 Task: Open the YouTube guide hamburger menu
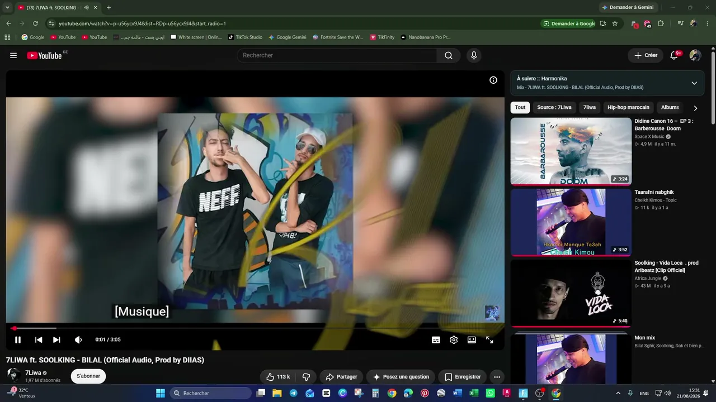click(13, 55)
